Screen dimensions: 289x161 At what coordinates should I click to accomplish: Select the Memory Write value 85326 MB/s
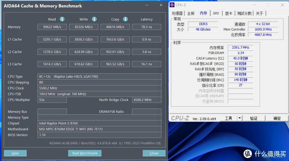[x=83, y=27]
